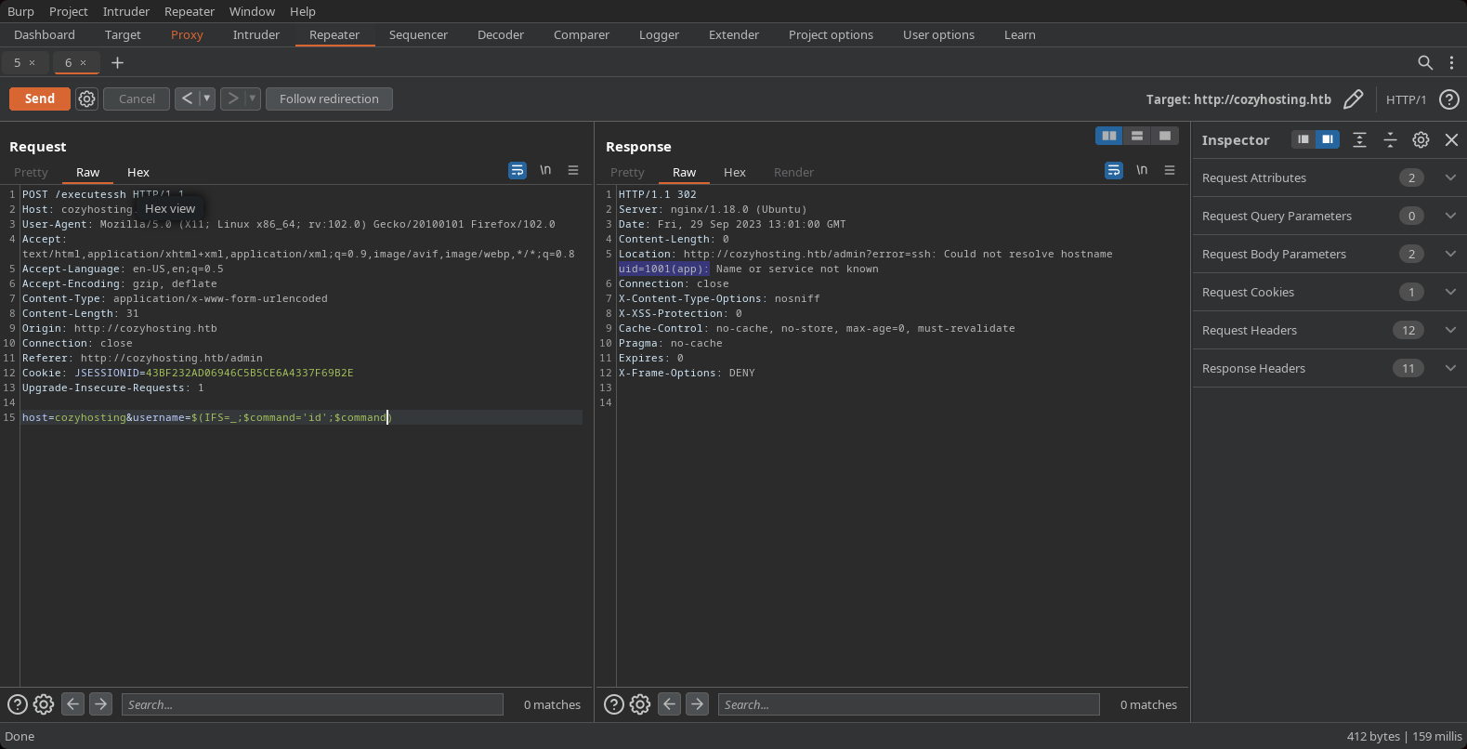Toggle response non-printable characters \n
The height and width of the screenshot is (749, 1467).
[1142, 170]
